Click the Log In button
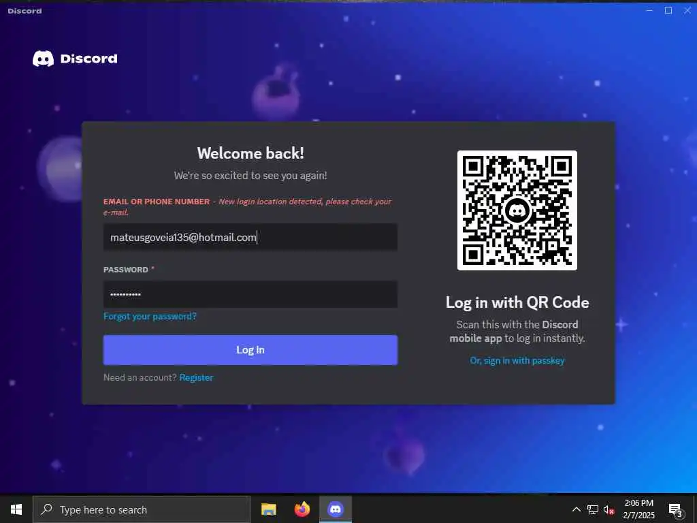The height and width of the screenshot is (523, 697). tap(250, 350)
